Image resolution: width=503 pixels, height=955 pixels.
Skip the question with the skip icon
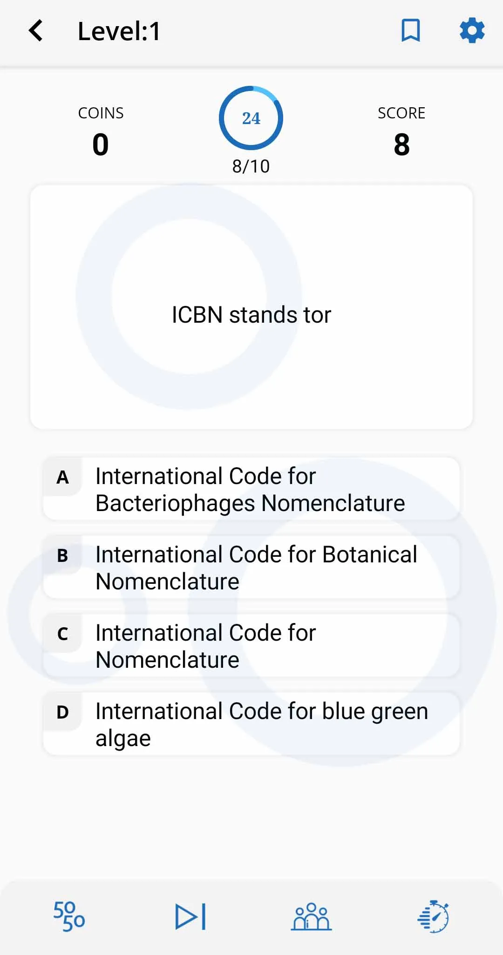190,917
